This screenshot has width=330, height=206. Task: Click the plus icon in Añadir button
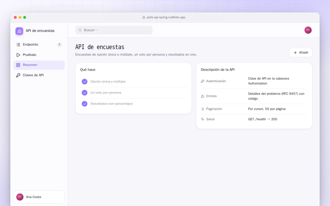point(295,53)
